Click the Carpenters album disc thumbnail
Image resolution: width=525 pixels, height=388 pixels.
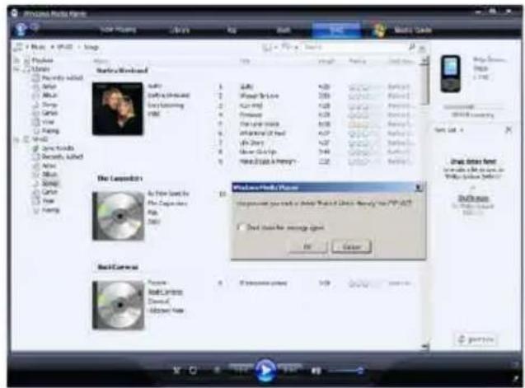tap(118, 216)
